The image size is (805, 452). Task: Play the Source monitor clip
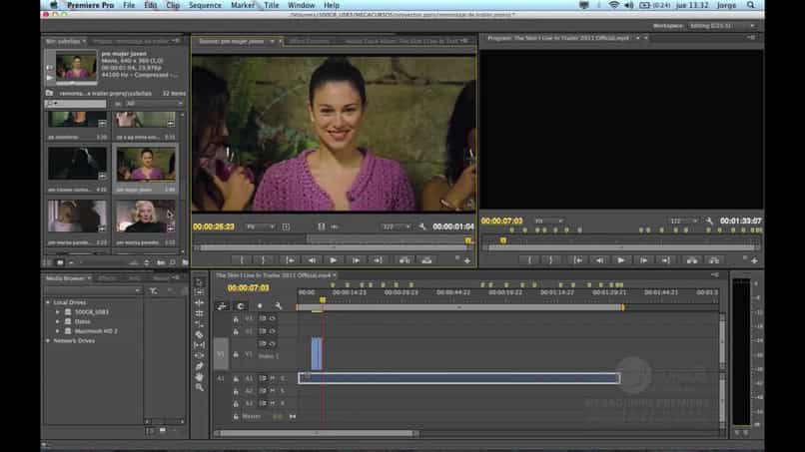[334, 260]
